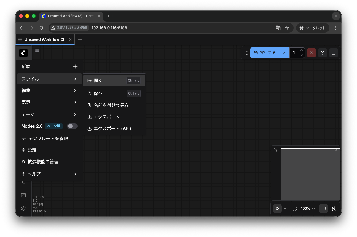Open the terminal console icon in sidebar

click(x=23, y=182)
